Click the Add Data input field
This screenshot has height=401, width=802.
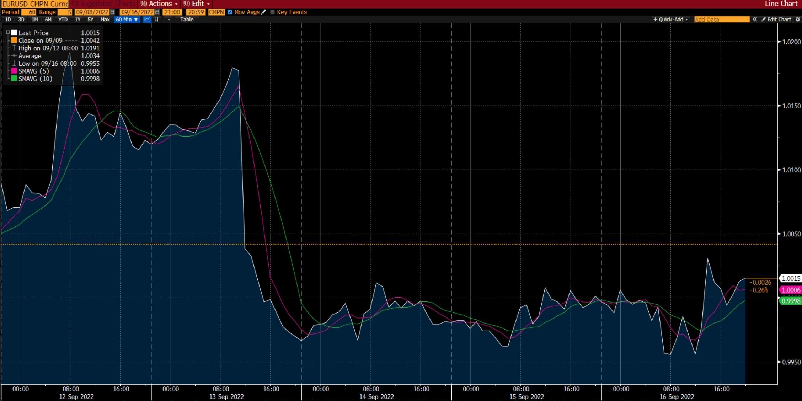click(x=722, y=20)
